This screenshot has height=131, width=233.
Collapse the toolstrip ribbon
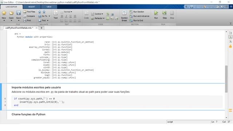pos(230,23)
